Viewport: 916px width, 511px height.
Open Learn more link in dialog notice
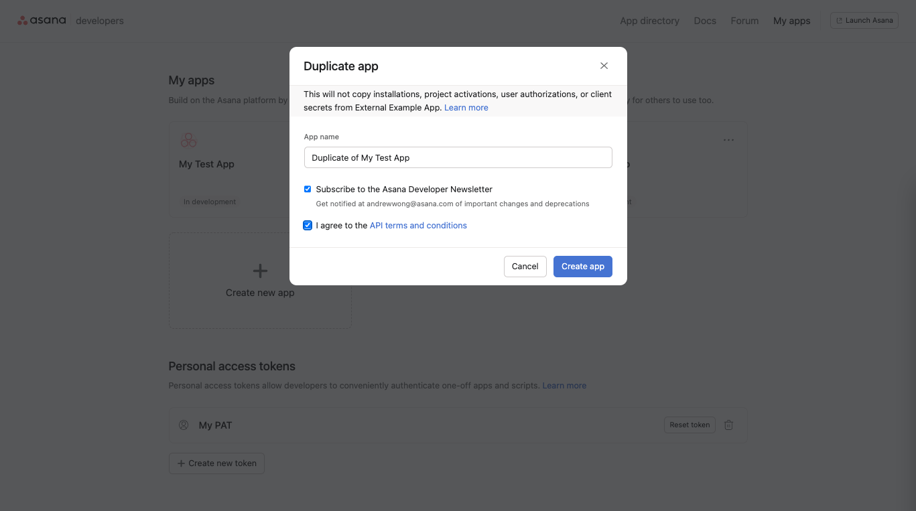tap(466, 108)
